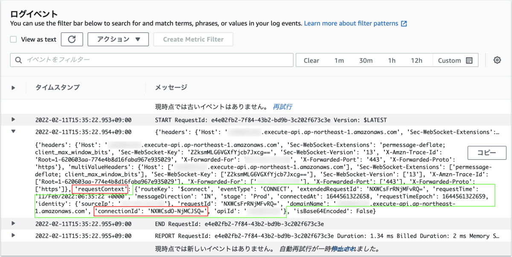Click the 'requestContext' key in log body
The height and width of the screenshot is (257, 512).
tap(100, 189)
